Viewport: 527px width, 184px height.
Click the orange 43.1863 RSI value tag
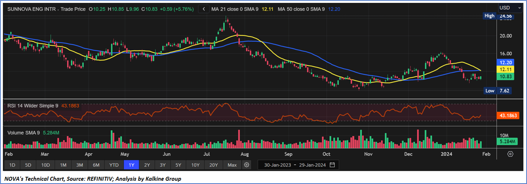pyautogui.click(x=509, y=116)
